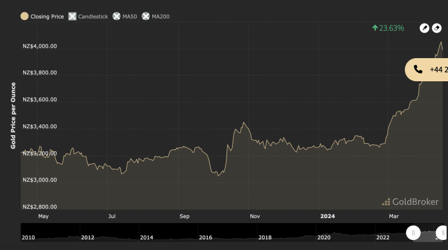448x250 pixels.
Task: Click the GoldBroker logo watermark
Action: (411, 201)
